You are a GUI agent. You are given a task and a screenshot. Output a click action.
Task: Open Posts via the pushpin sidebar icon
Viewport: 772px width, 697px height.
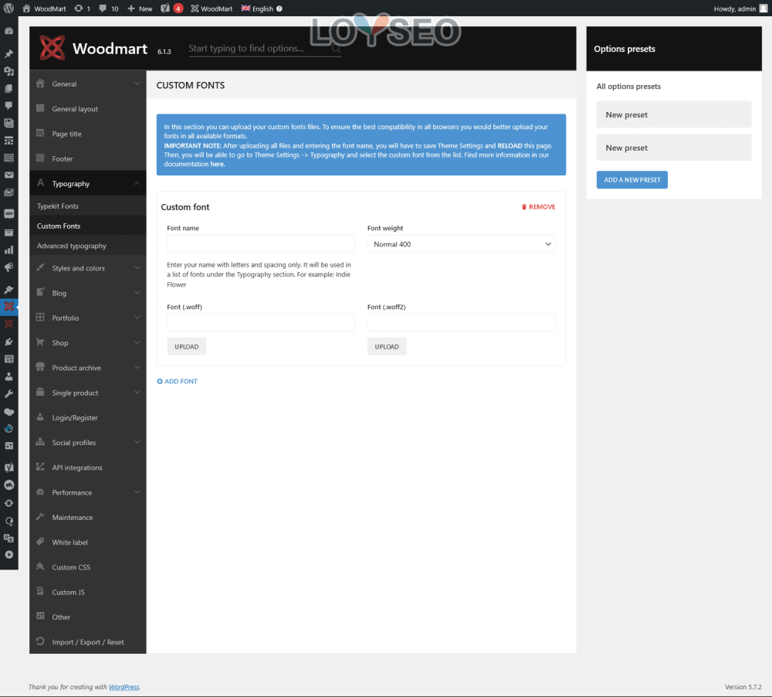click(x=8, y=53)
